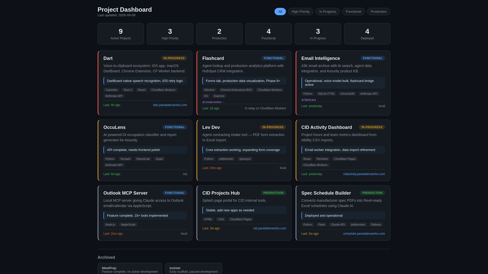488x274 pixels.
Task: Open the OccuLens project title
Action: 114,127
